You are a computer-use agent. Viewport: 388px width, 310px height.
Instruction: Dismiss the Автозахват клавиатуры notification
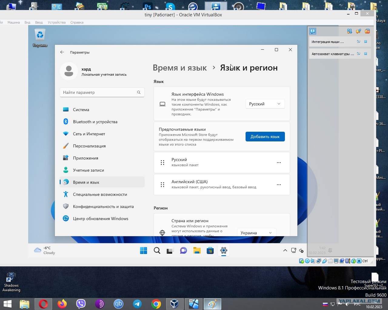366,54
